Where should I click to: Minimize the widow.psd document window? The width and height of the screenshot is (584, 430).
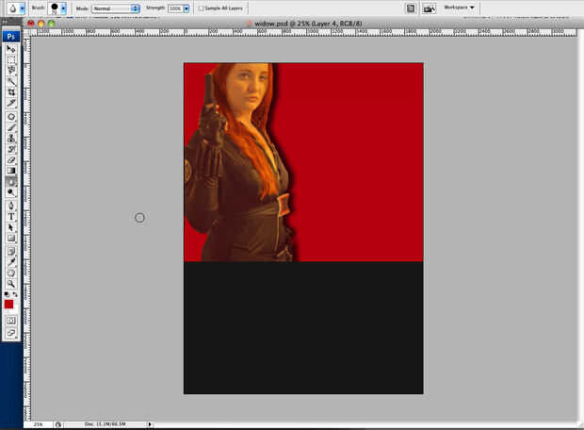[x=41, y=24]
